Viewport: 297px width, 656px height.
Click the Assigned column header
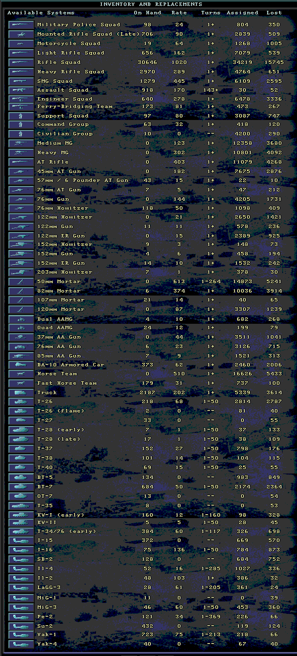(243, 13)
